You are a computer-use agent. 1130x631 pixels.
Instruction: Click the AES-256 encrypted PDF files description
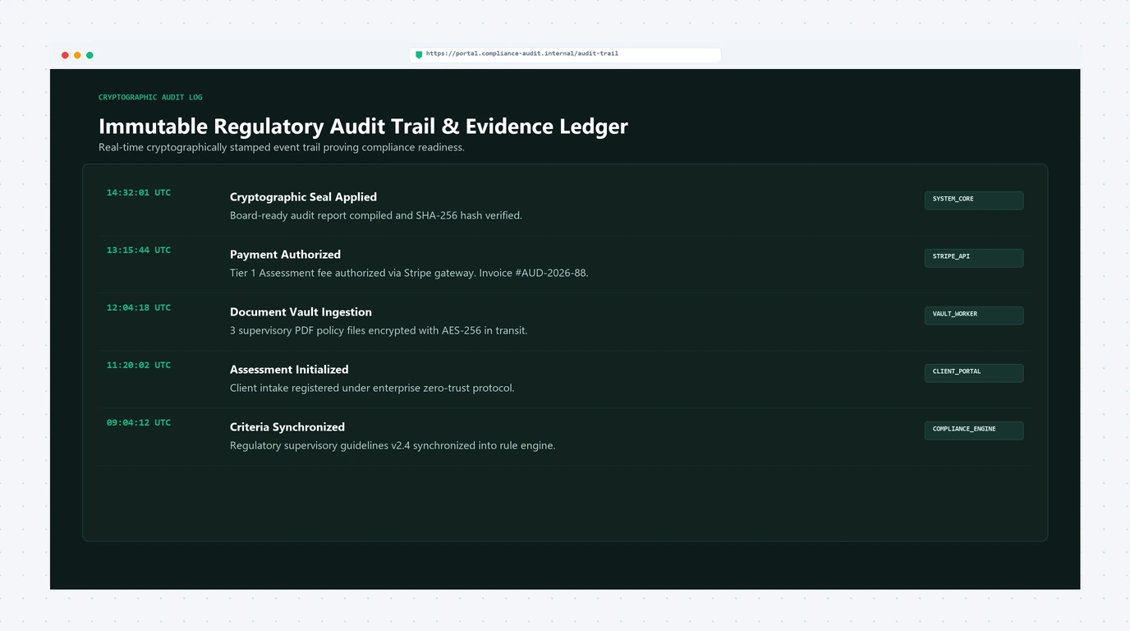(x=379, y=331)
